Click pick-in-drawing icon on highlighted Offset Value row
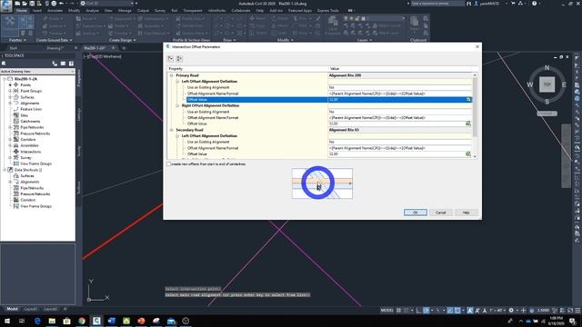The width and height of the screenshot is (582, 327). coord(468,100)
